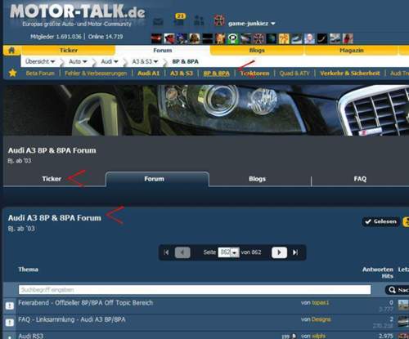Open Verkehr & Sicherheit favorite link
Viewport: 409px width, 339px height.
pos(350,74)
